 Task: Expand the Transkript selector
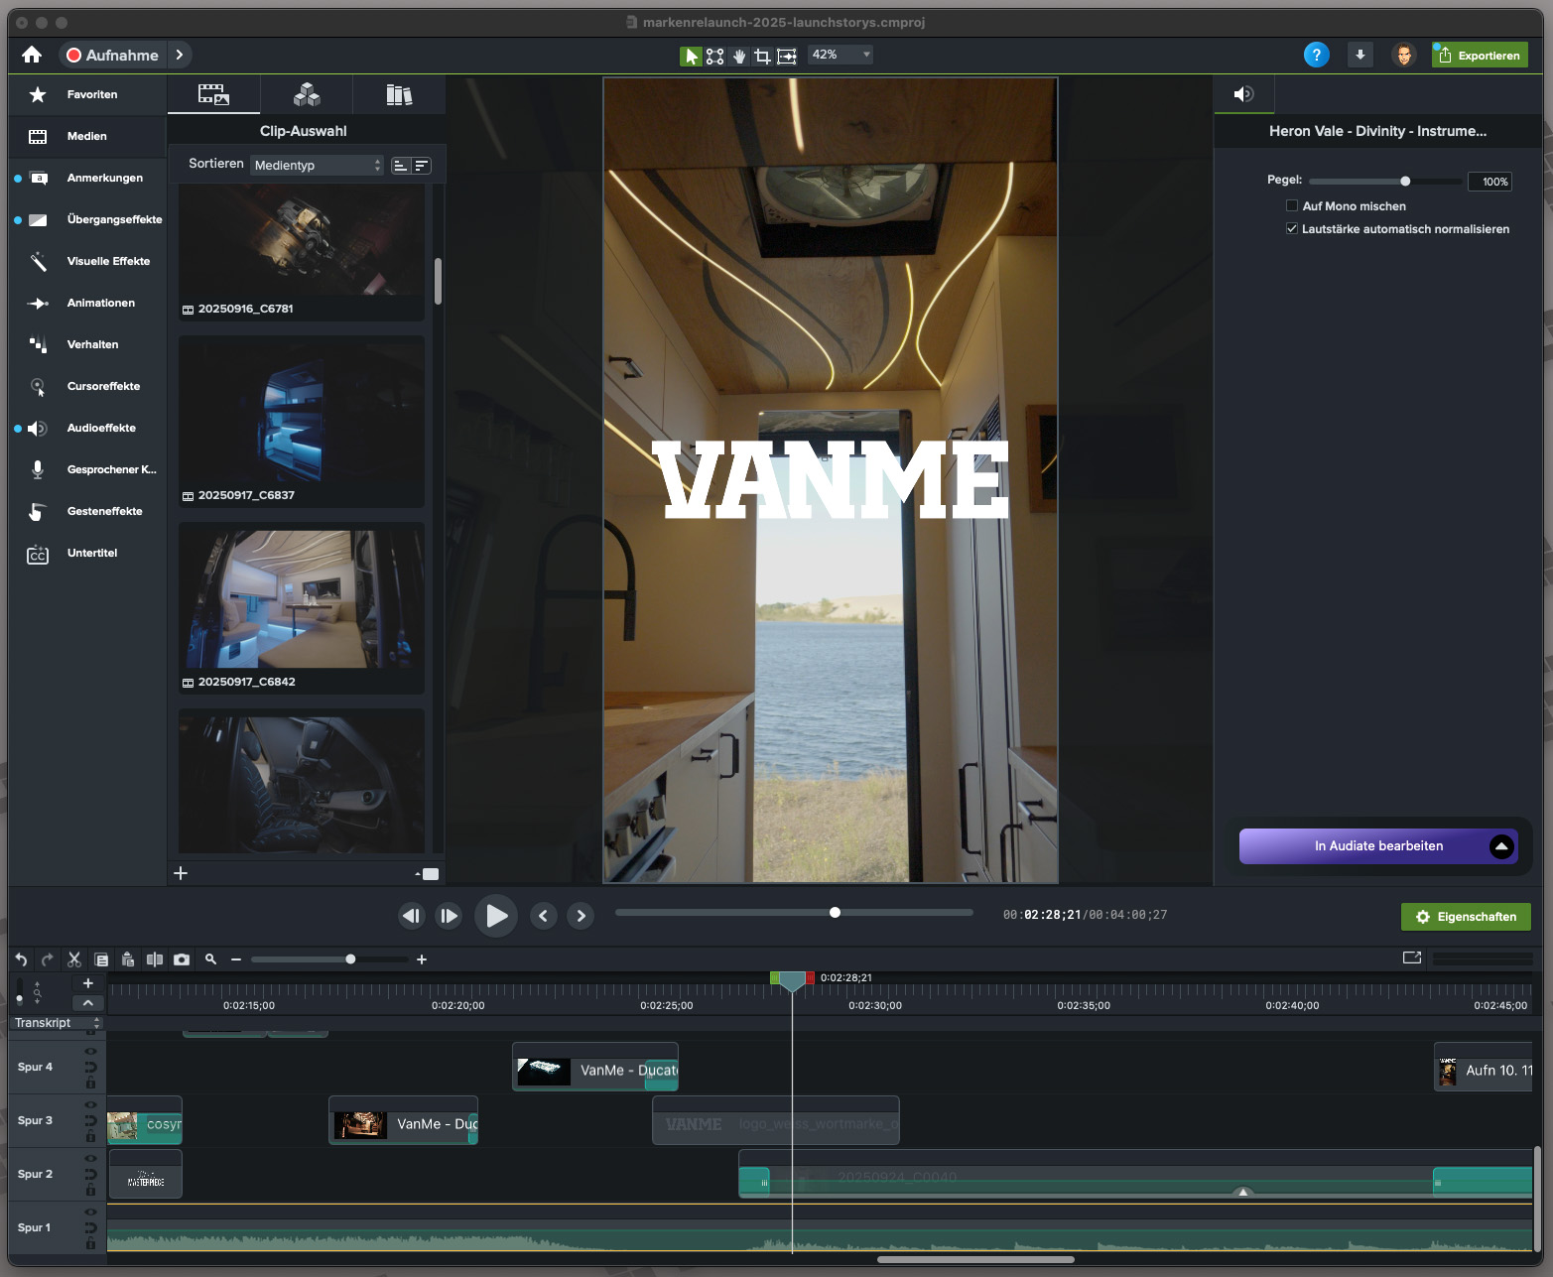(57, 1023)
